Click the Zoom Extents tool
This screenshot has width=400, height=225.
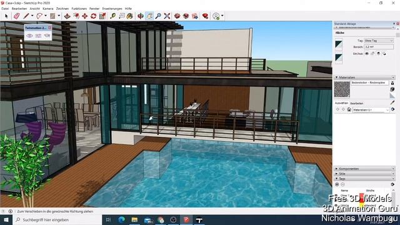[167, 16]
